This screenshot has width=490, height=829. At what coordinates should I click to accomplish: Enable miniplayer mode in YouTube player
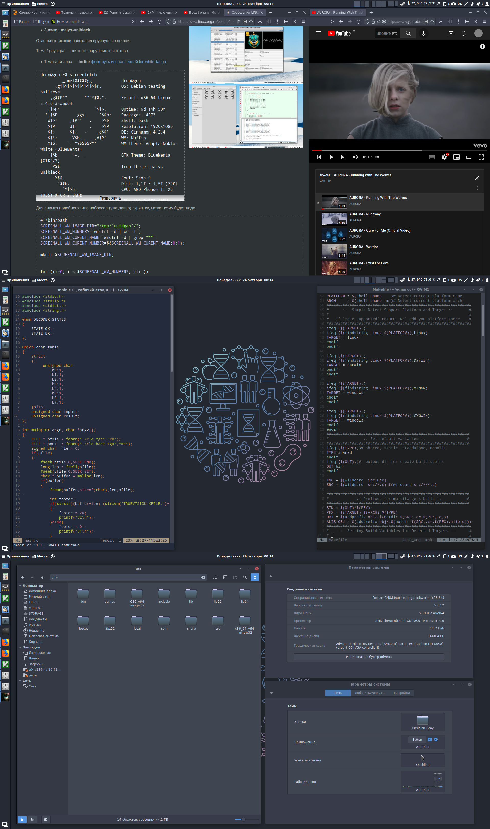pos(456,157)
